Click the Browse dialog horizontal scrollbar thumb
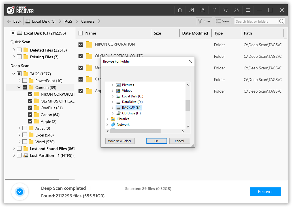The image size is (292, 207). [135, 131]
